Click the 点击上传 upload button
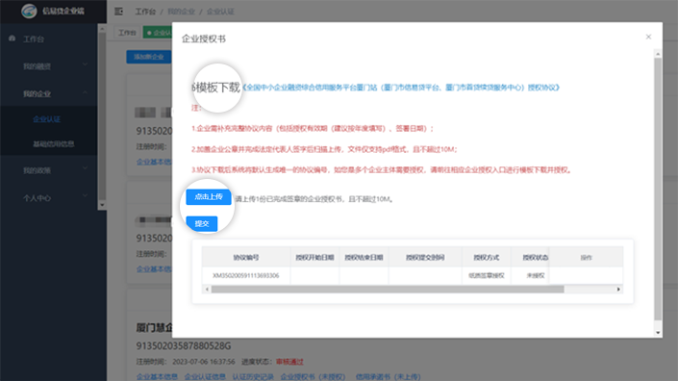This screenshot has width=678, height=381. click(209, 197)
